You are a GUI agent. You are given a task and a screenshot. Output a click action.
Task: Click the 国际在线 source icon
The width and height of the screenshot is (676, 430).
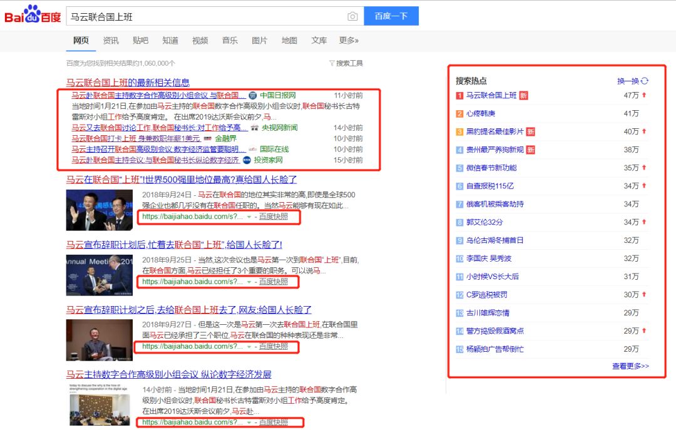[253, 149]
